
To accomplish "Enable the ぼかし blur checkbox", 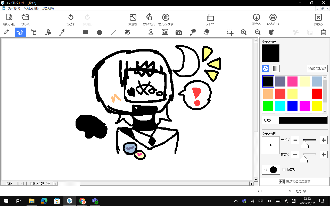I will pyautogui.click(x=284, y=169).
